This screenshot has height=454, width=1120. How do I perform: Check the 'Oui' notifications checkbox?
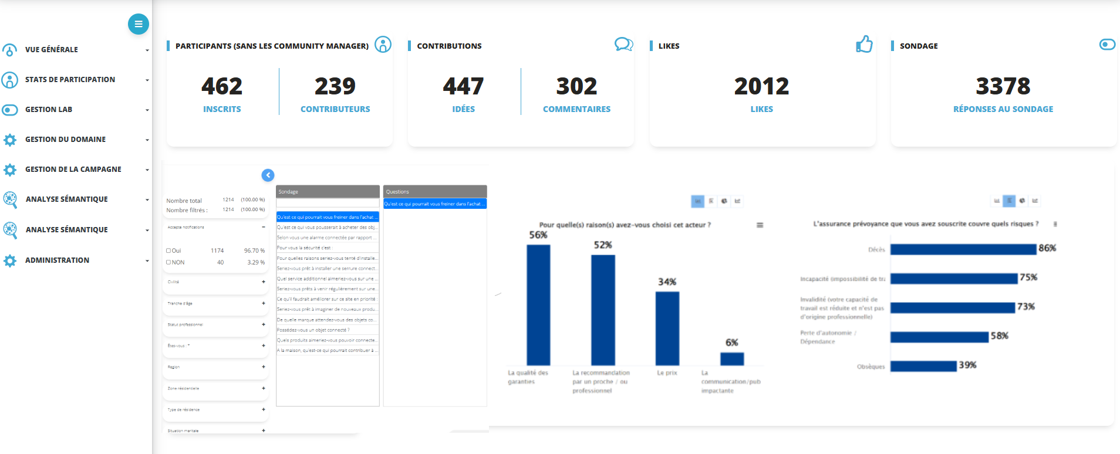168,250
